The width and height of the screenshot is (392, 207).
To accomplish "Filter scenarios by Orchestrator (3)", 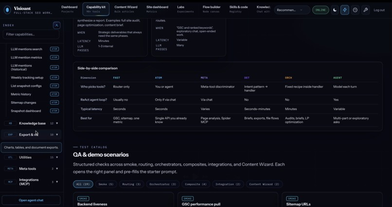I will point(163,184).
